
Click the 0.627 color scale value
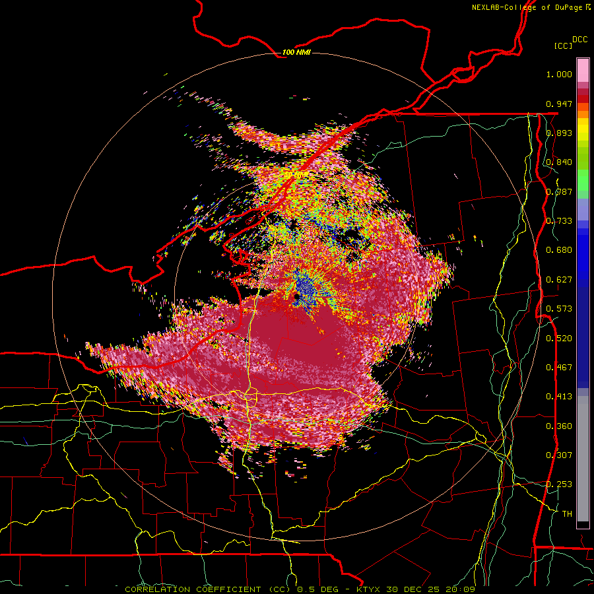pyautogui.click(x=559, y=280)
